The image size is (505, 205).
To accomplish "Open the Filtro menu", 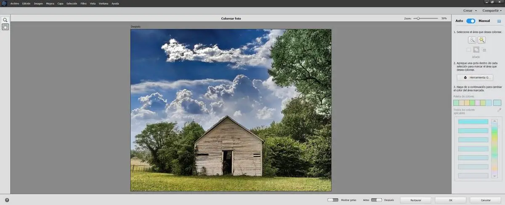I will tap(84, 3).
